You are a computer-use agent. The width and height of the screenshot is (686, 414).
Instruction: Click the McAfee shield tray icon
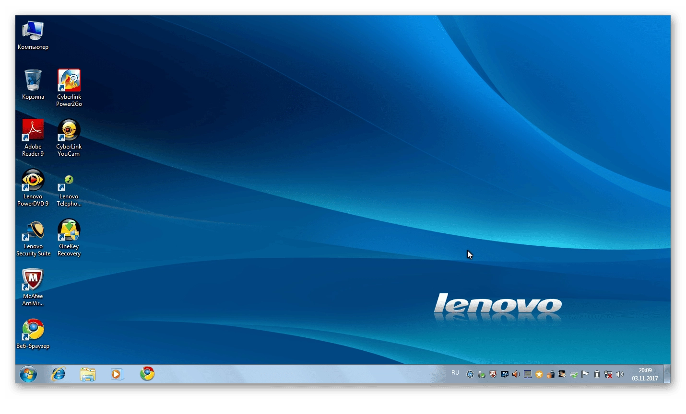[x=493, y=374]
